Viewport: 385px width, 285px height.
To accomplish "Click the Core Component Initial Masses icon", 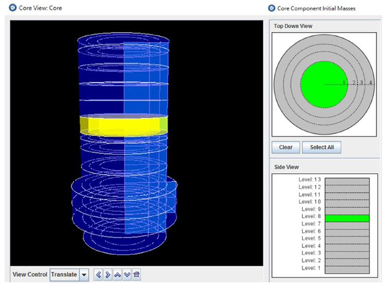I will [271, 8].
